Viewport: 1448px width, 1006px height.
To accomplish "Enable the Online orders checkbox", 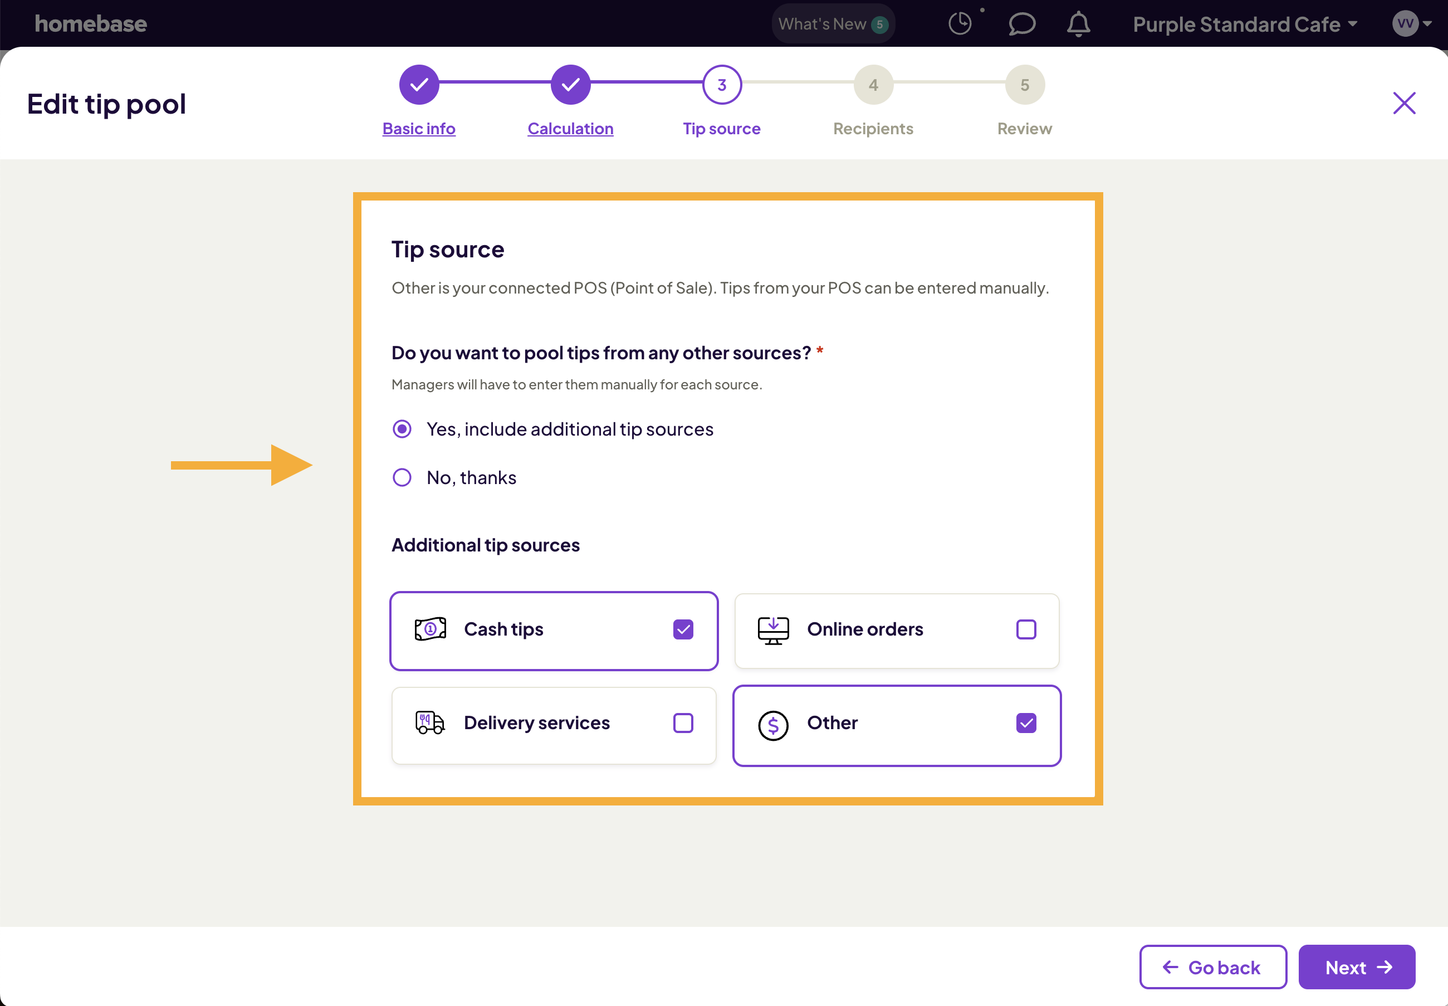I will pos(1026,628).
